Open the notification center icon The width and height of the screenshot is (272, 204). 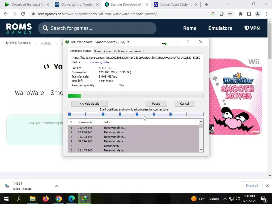tap(263, 199)
